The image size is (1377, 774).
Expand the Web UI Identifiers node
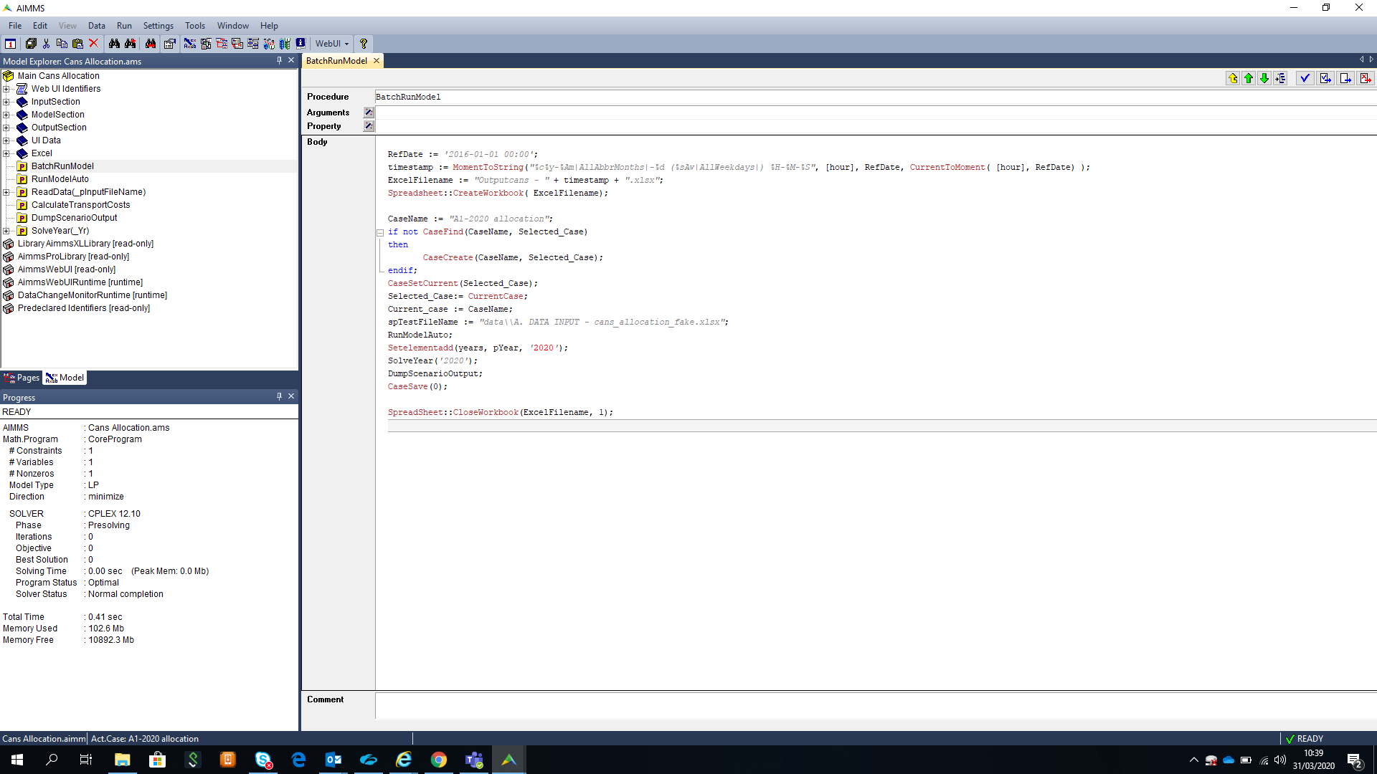(6, 89)
